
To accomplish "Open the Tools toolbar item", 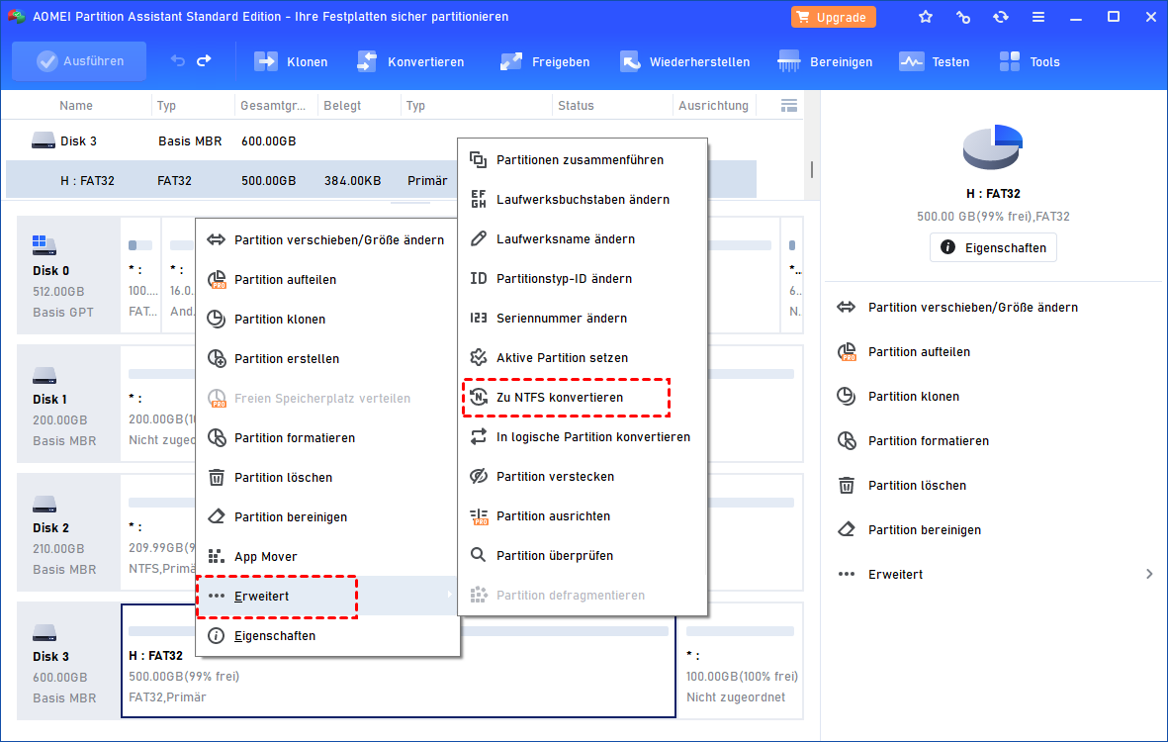I will (1030, 61).
